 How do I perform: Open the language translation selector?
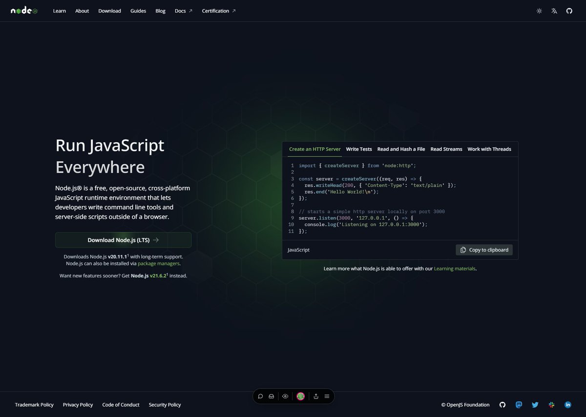pyautogui.click(x=554, y=11)
